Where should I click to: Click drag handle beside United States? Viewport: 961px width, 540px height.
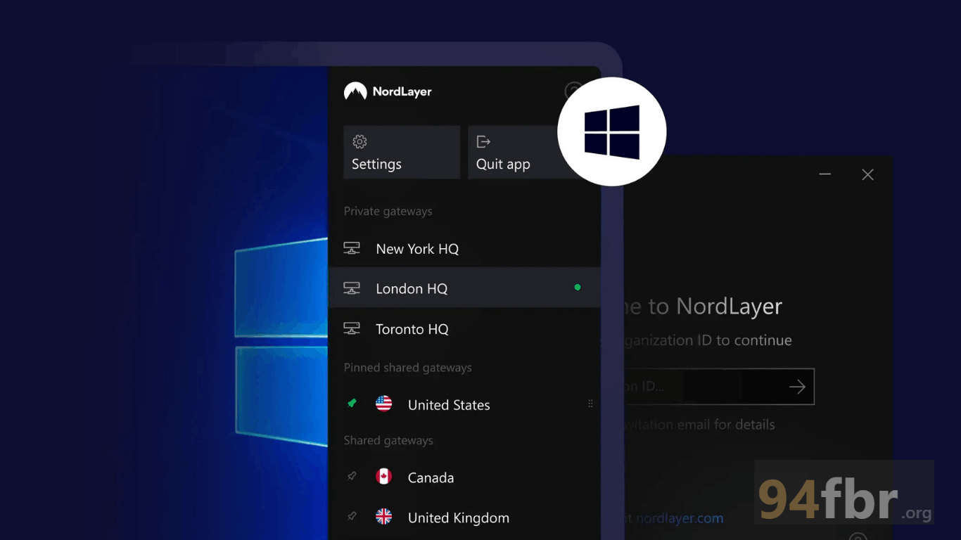pyautogui.click(x=590, y=404)
